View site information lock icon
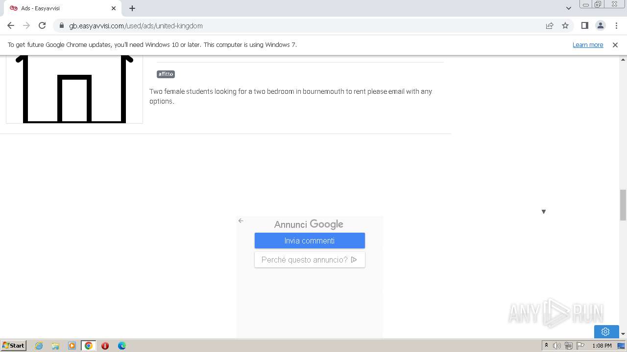The width and height of the screenshot is (627, 352). 61,25
